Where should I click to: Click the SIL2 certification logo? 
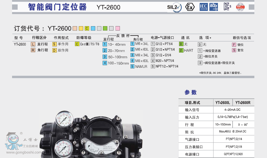pos(174,7)
